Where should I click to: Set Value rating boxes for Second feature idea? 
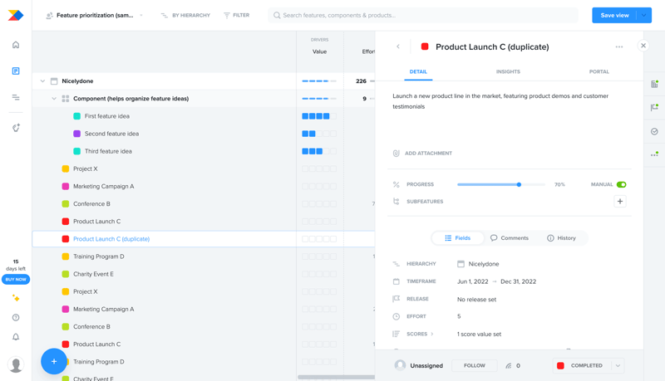[319, 134]
